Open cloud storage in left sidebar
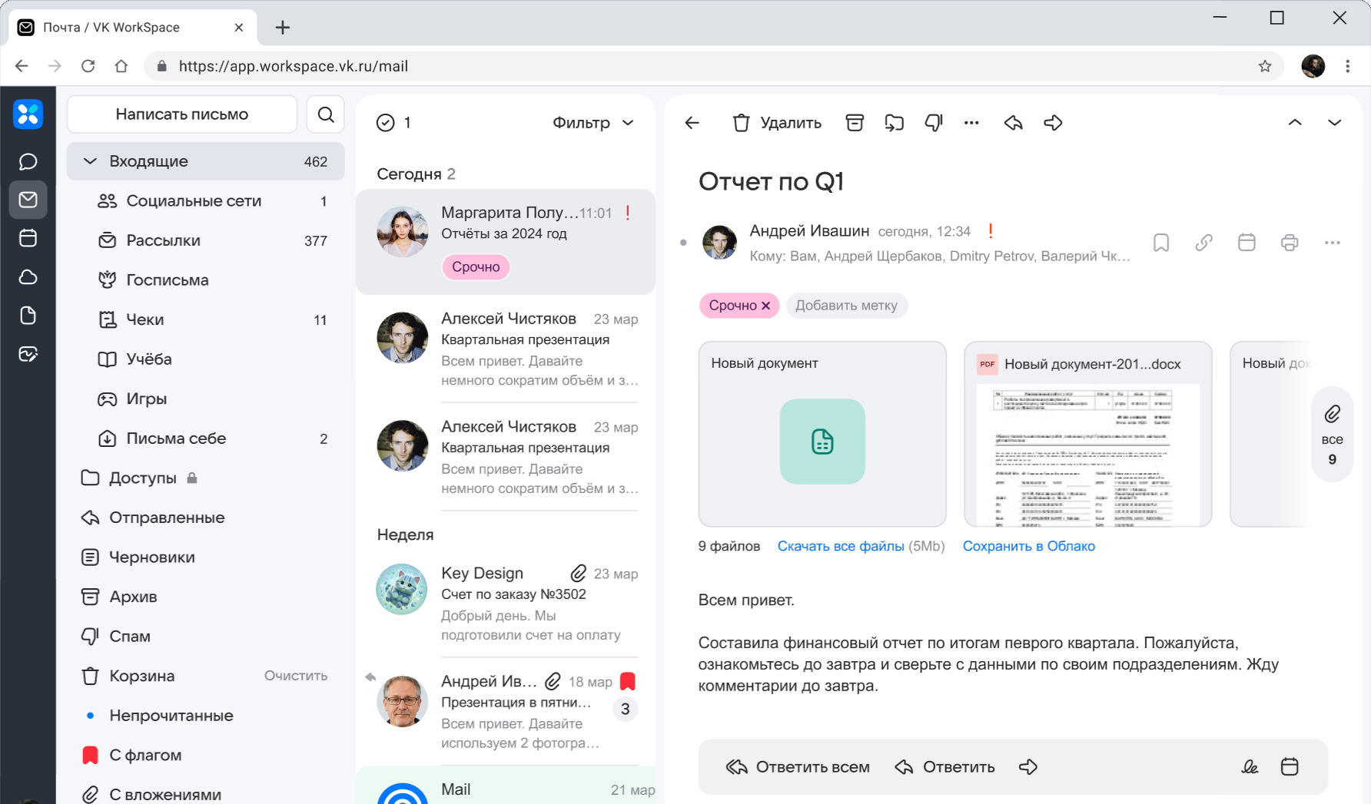1371x804 pixels. point(28,277)
